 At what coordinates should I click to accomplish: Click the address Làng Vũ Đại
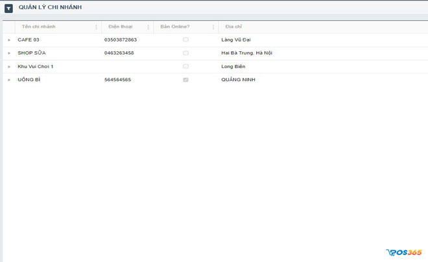pos(236,40)
